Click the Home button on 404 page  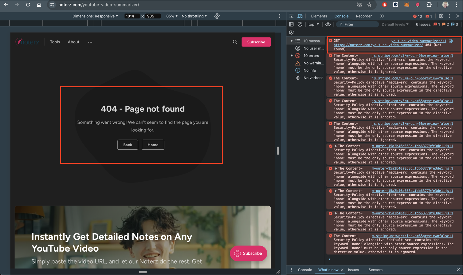[153, 145]
